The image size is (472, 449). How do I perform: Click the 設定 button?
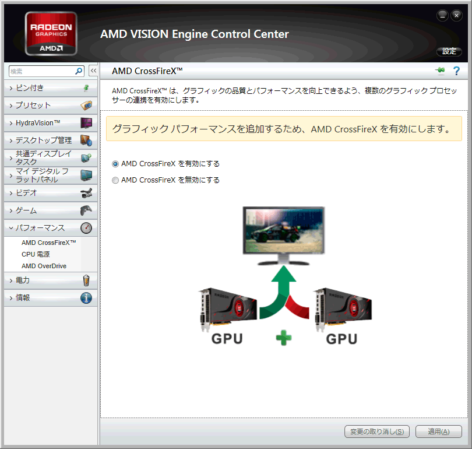tap(449, 51)
